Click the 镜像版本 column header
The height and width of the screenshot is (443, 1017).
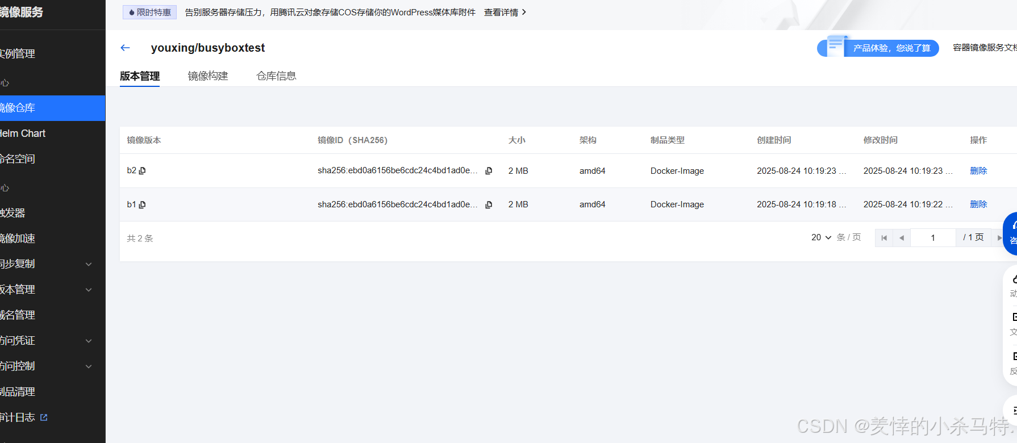144,140
